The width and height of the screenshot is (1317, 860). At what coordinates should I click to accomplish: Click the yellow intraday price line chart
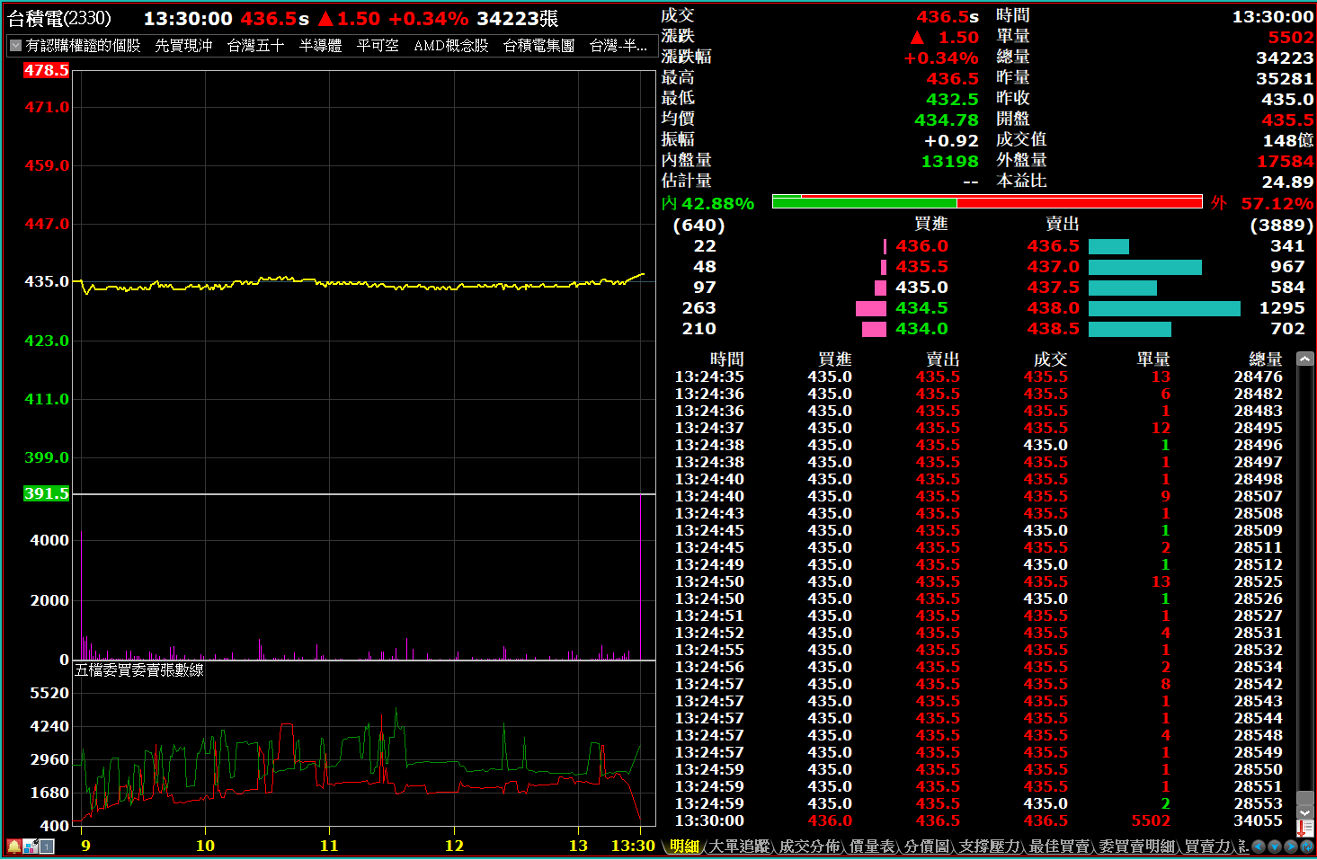[364, 283]
